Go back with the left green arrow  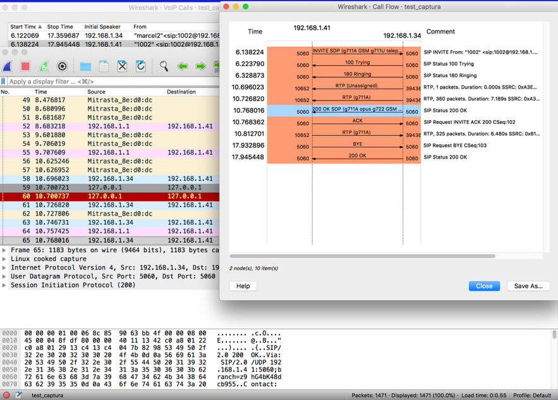pos(183,66)
